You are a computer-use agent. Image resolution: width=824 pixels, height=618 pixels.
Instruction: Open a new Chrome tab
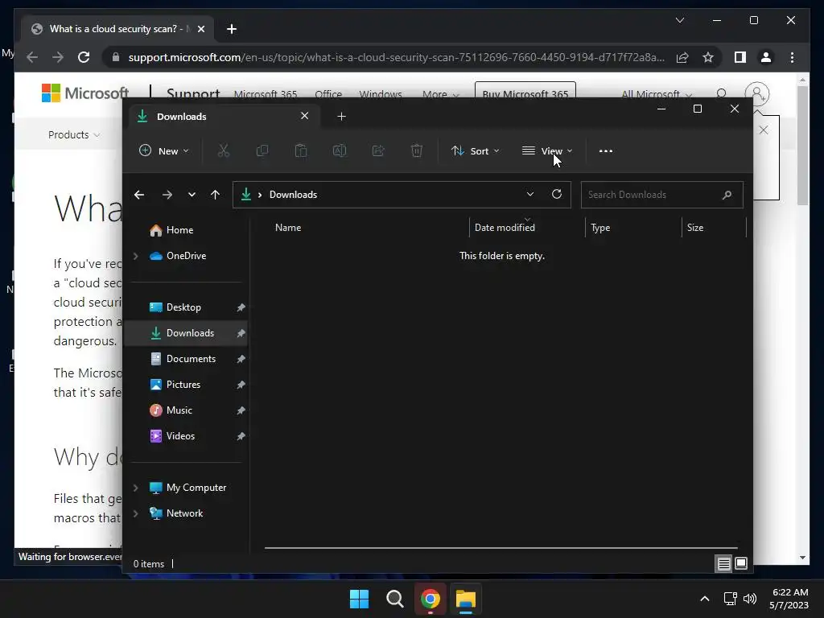[x=232, y=29]
